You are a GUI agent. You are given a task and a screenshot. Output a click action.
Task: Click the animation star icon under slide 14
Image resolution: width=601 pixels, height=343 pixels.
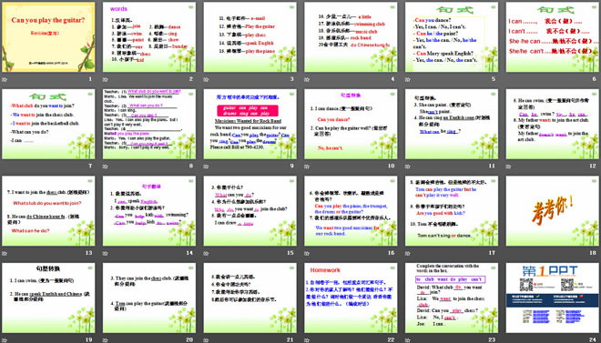[x=105, y=254]
